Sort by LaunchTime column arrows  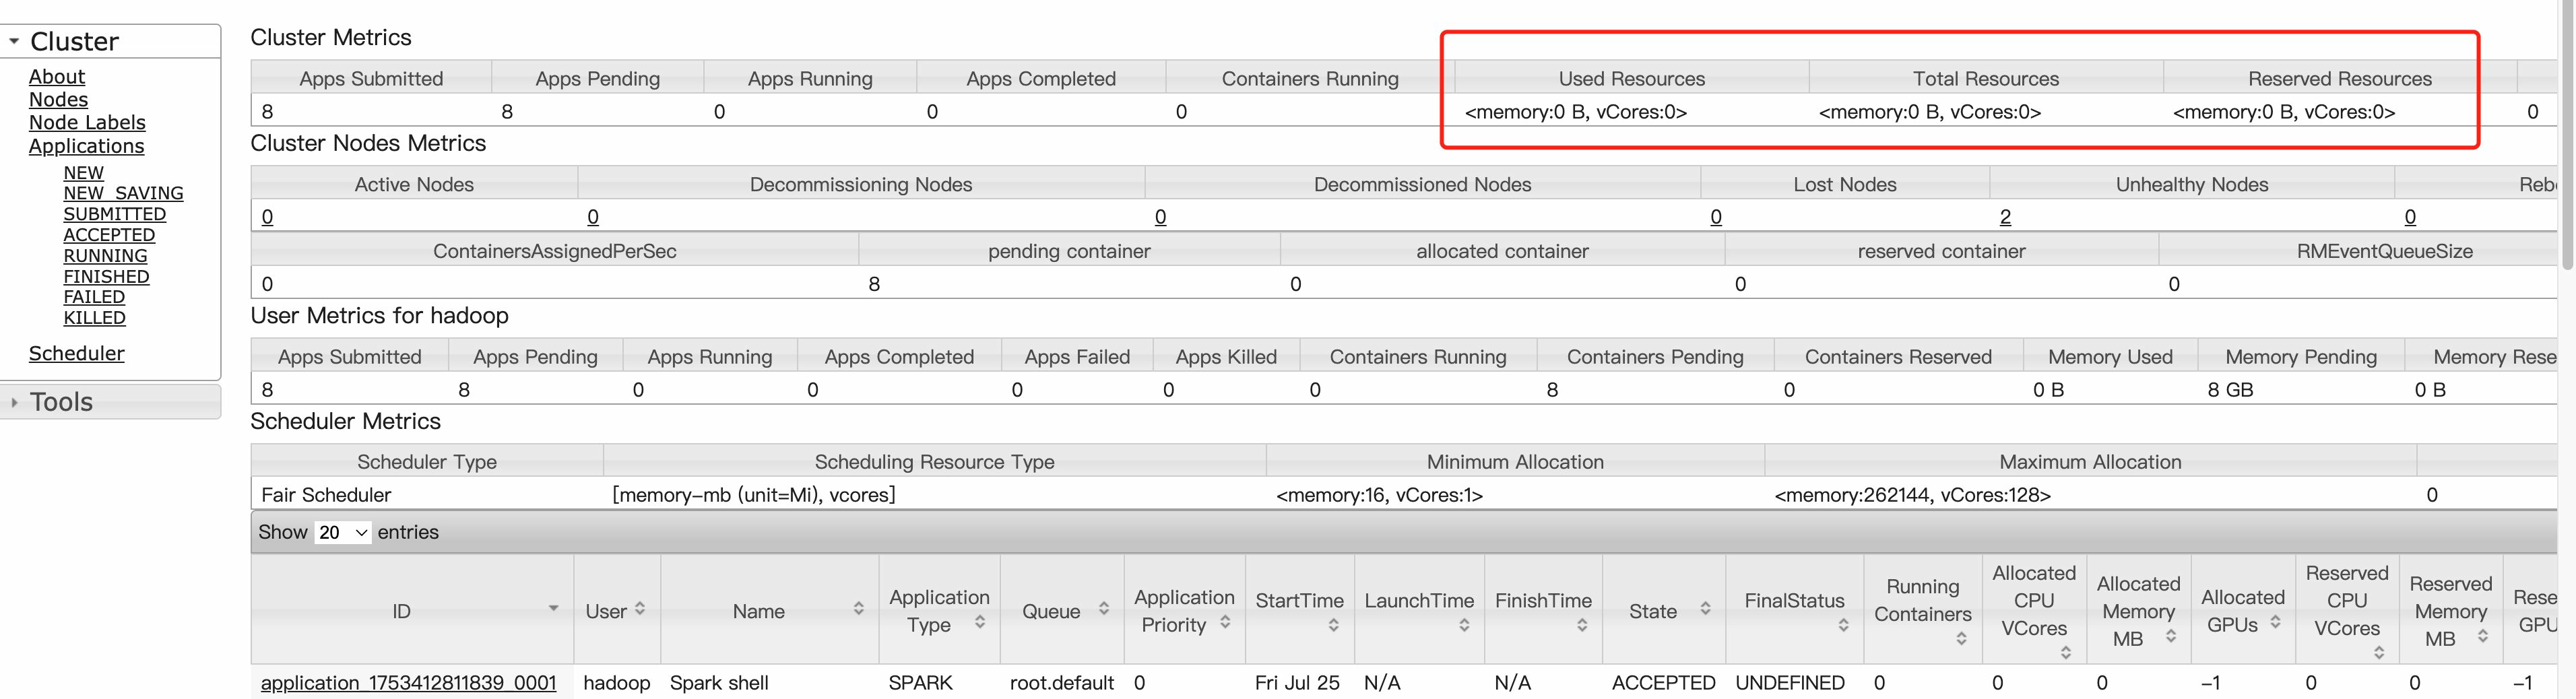1464,626
